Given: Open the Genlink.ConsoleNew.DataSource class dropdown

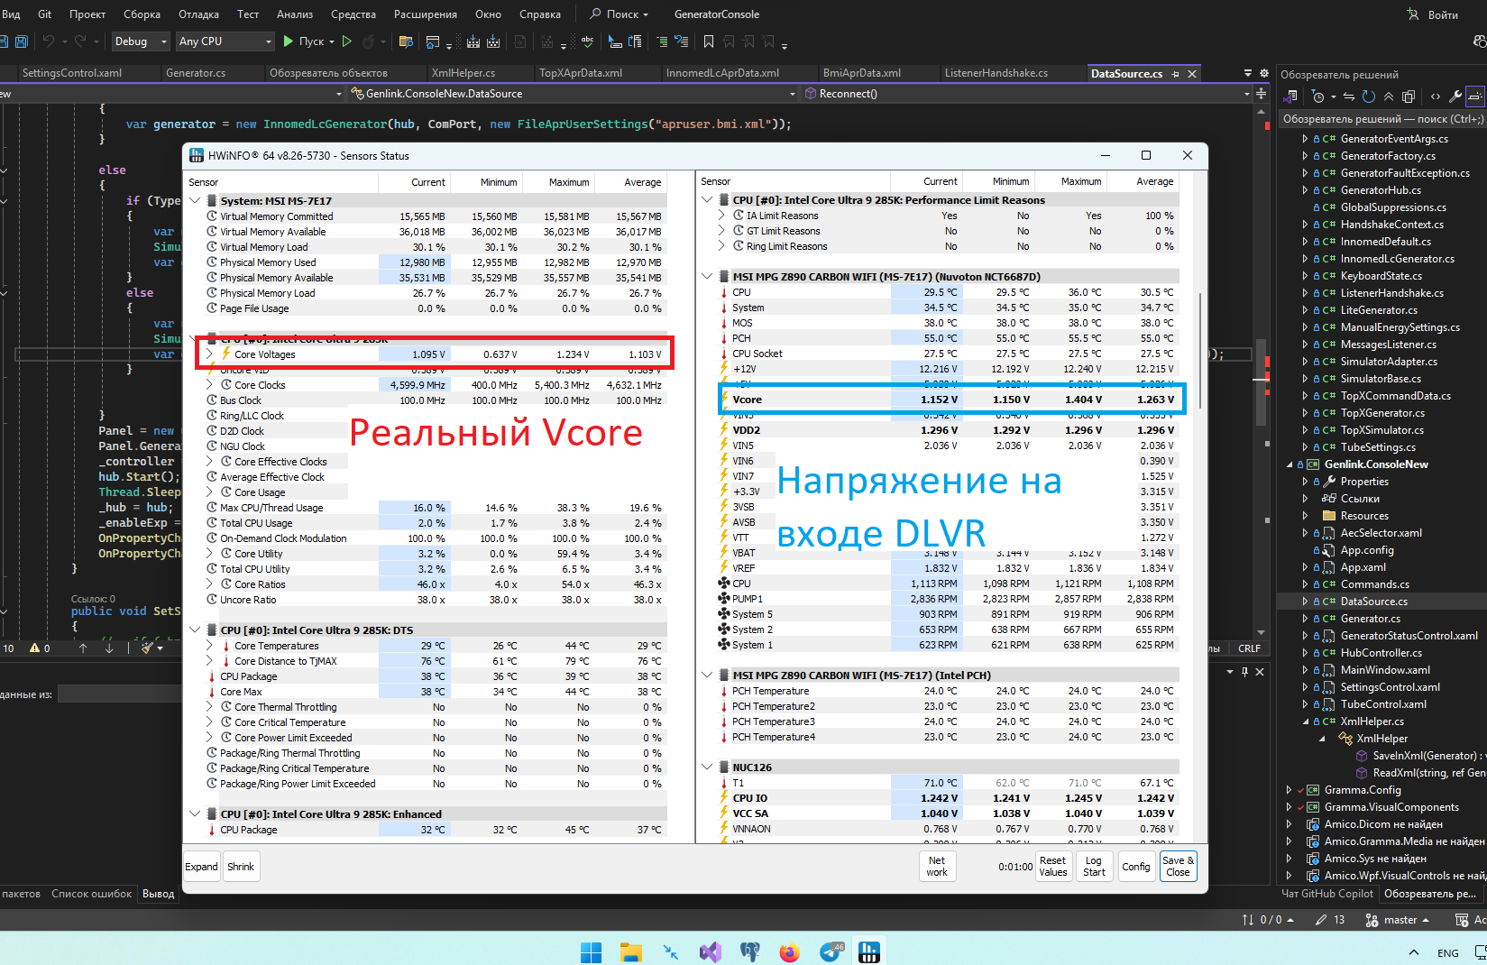Looking at the screenshot, I should coord(573,94).
